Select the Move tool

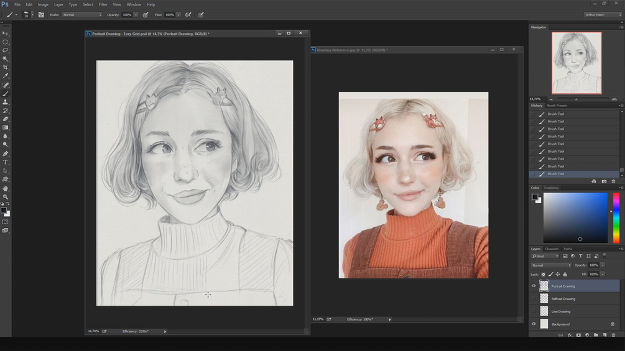(x=5, y=34)
